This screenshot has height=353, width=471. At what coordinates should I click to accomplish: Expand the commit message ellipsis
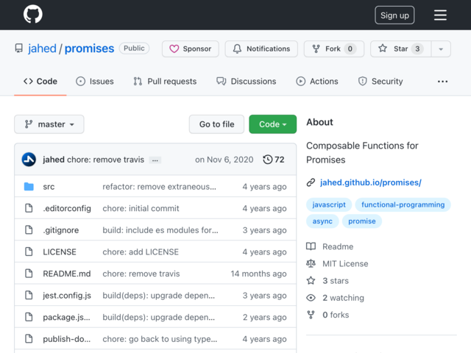155,160
